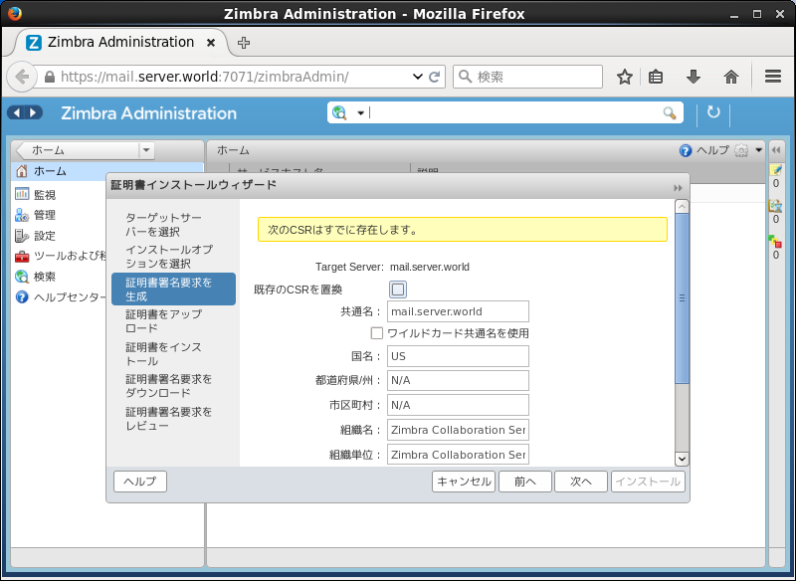The image size is (796, 581).
Task: Click the magnifier icon in the Zimbra search box
Action: 670,112
